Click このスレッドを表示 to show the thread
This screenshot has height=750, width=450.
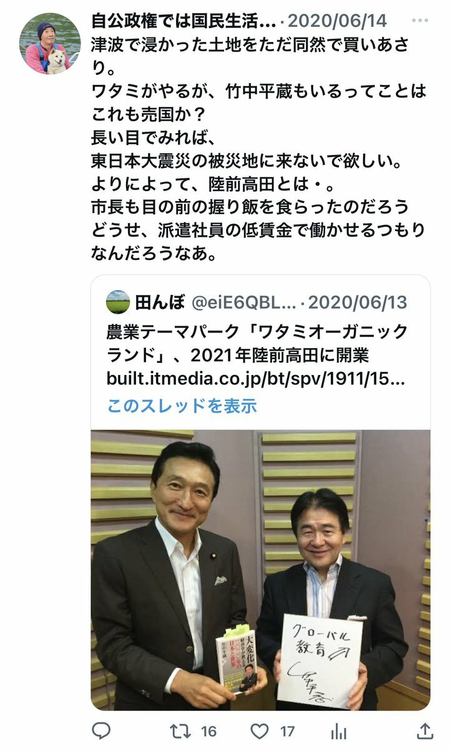(x=182, y=406)
